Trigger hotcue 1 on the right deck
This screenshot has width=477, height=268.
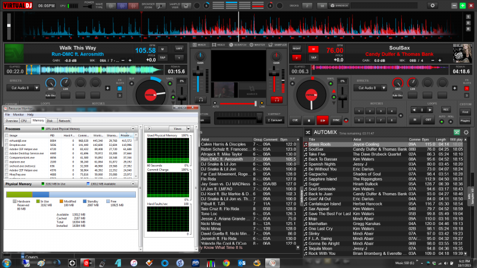pyautogui.click(x=359, y=111)
